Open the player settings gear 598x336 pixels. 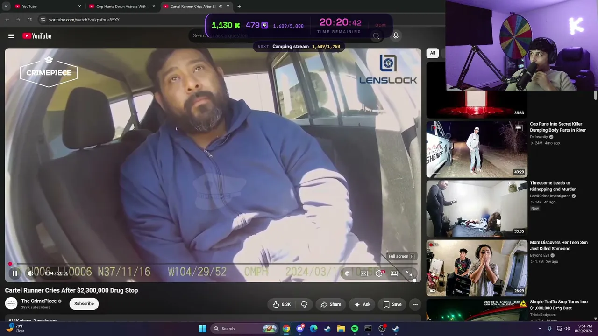tap(379, 273)
